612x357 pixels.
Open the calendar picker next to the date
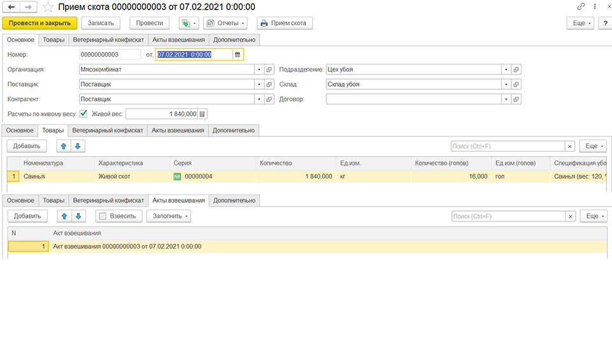pos(237,55)
